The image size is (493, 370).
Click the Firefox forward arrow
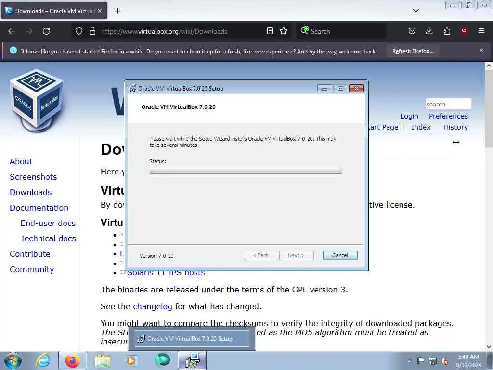29,31
